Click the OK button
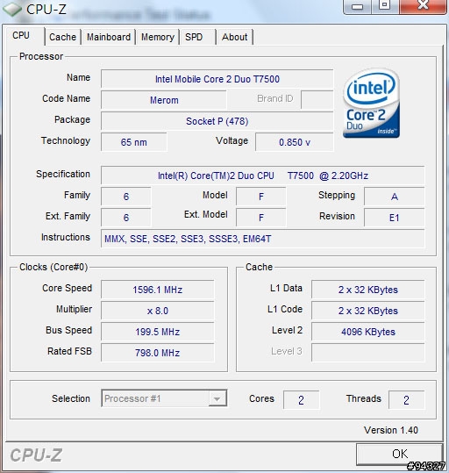This screenshot has height=473, width=449. (400, 454)
